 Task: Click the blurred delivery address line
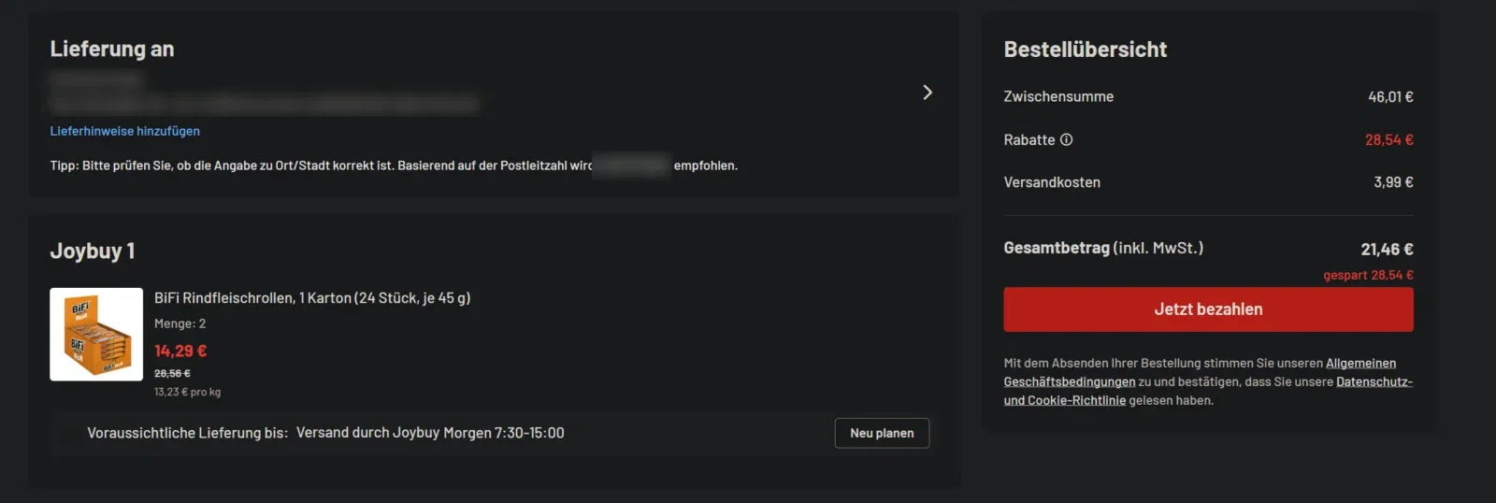coord(264,103)
